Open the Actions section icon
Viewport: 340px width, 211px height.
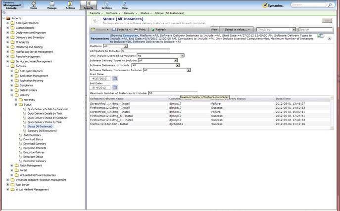[70, 5]
